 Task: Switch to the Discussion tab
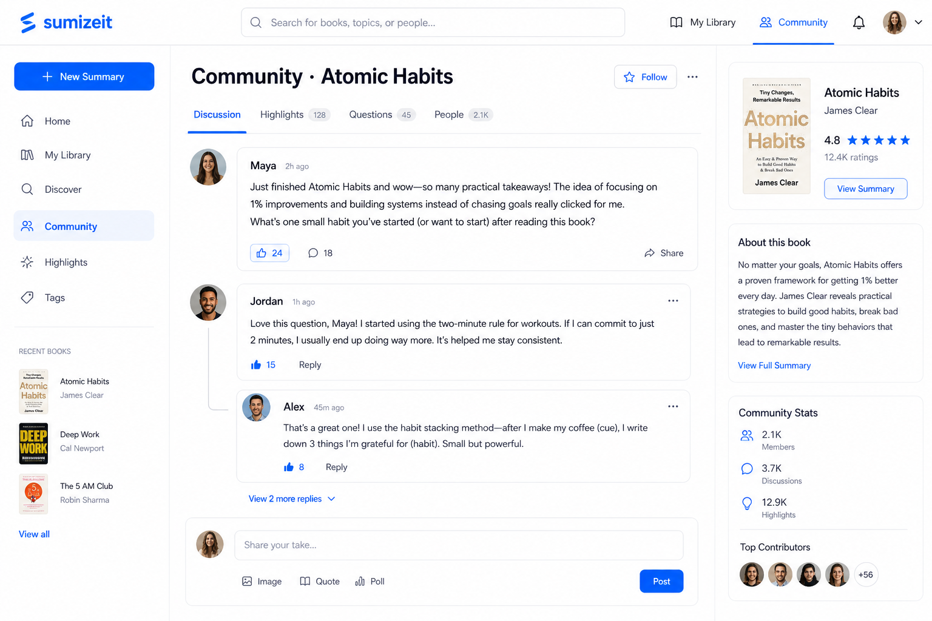pyautogui.click(x=217, y=115)
